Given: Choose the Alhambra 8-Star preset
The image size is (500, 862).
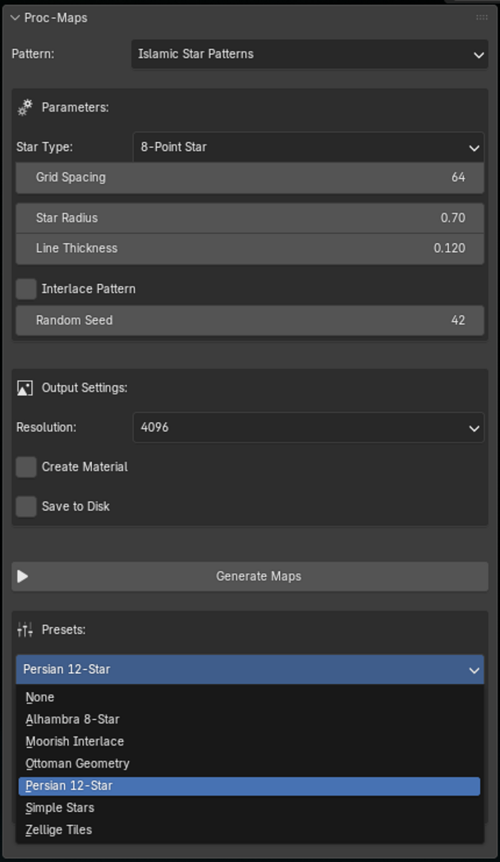Looking at the screenshot, I should tap(72, 719).
